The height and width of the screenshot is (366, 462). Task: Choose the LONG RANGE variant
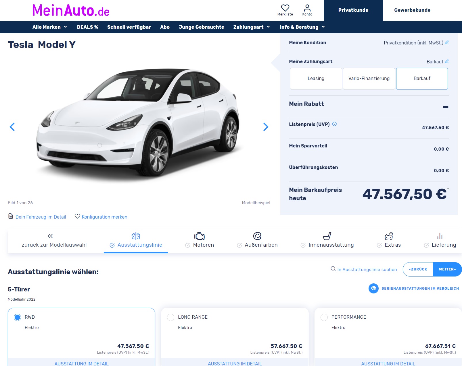pos(171,317)
